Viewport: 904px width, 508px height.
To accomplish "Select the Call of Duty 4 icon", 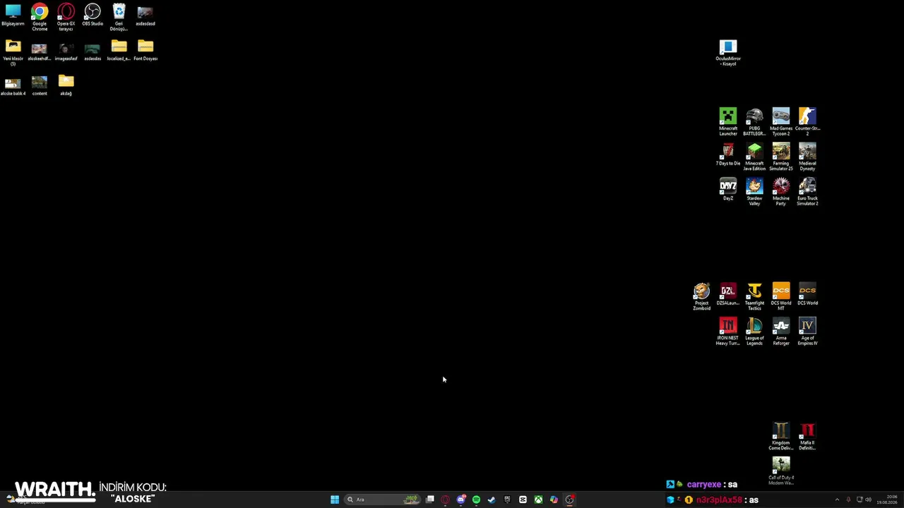I will point(781,471).
